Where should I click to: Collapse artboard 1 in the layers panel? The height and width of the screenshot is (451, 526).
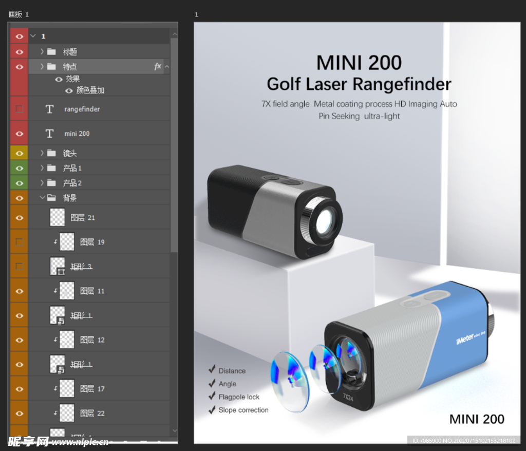point(33,36)
